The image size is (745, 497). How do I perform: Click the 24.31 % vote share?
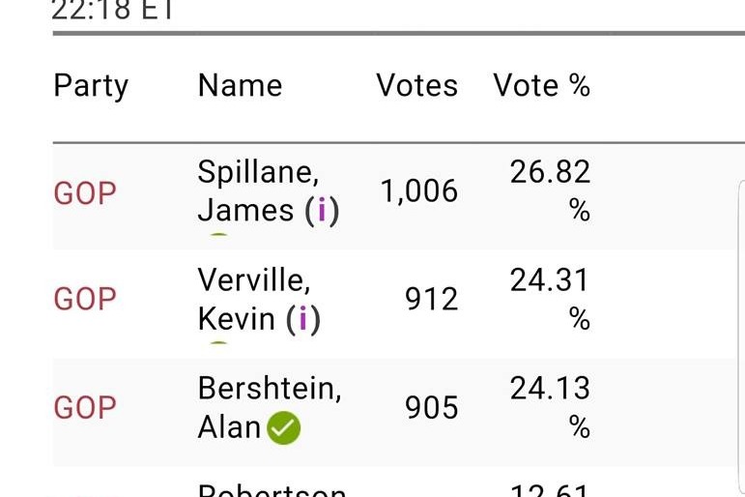click(550, 299)
